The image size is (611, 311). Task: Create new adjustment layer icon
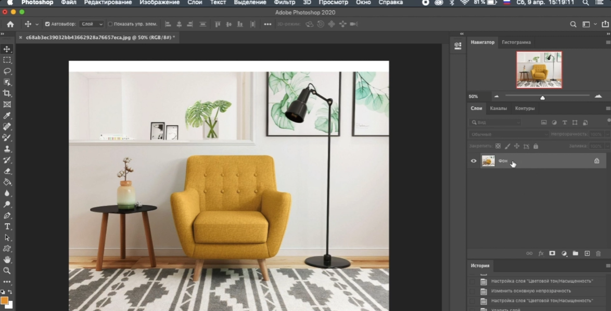click(x=564, y=253)
